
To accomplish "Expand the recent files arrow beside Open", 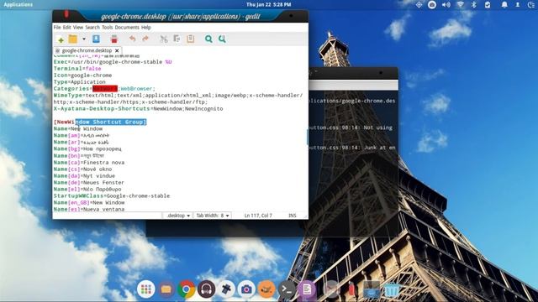I will click(84, 39).
